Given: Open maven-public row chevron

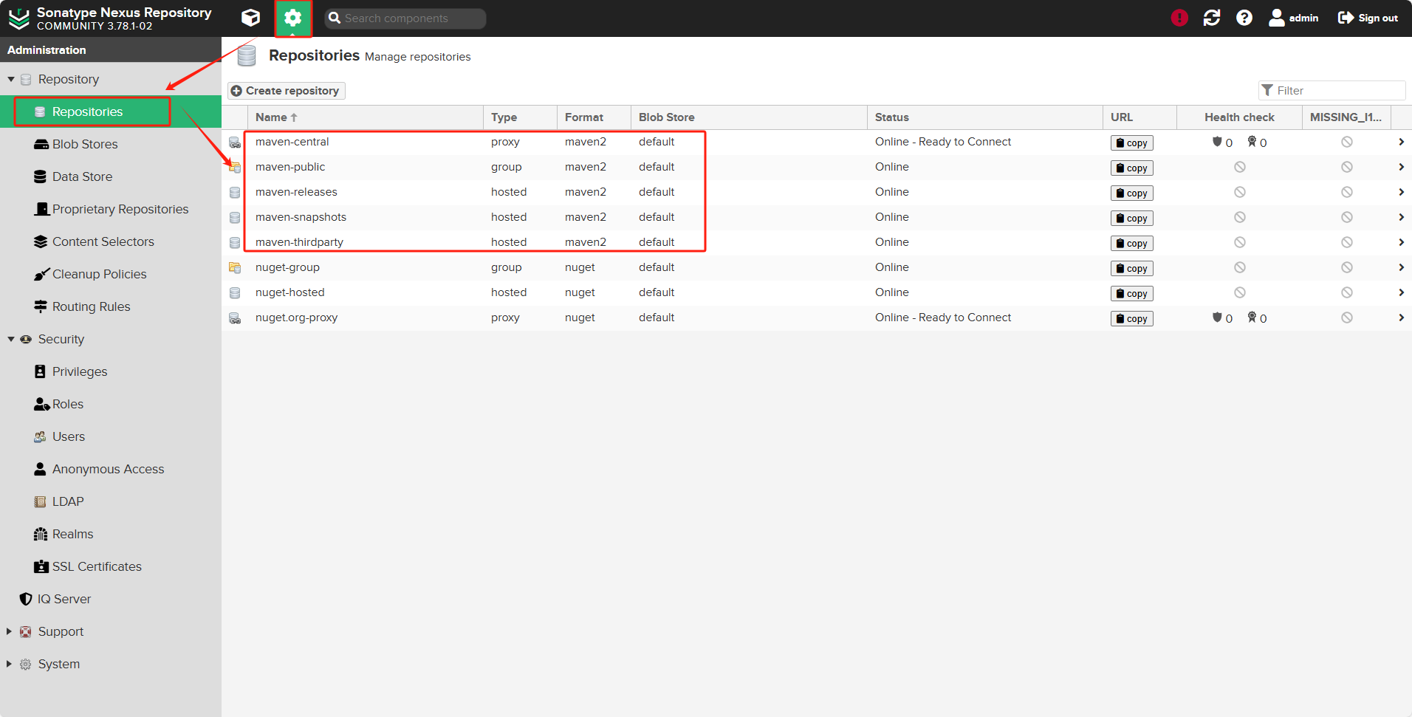Looking at the screenshot, I should point(1401,167).
